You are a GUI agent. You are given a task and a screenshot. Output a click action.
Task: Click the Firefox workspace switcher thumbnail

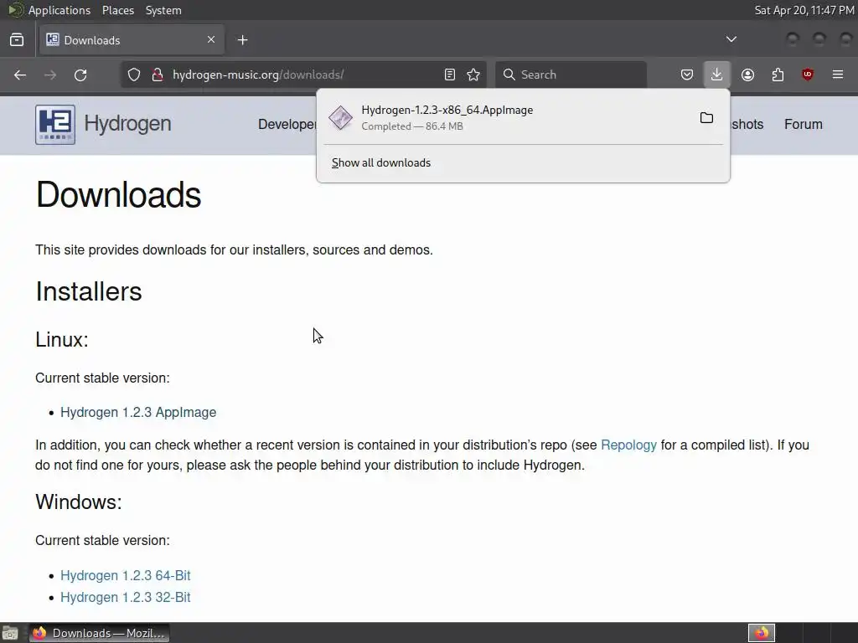(x=761, y=633)
